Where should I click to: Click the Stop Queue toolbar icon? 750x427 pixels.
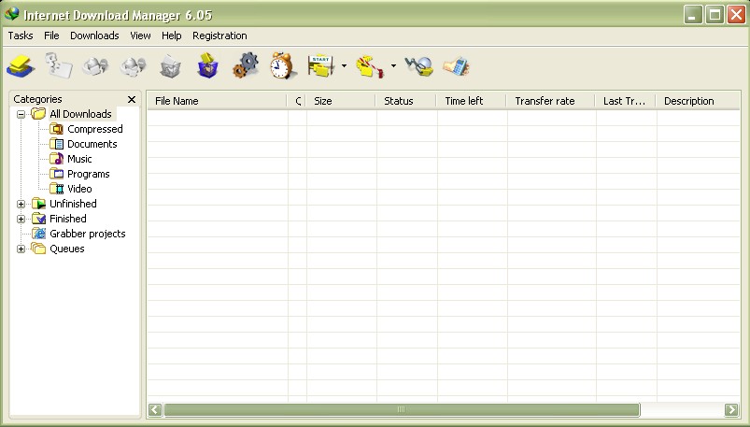[x=370, y=66]
